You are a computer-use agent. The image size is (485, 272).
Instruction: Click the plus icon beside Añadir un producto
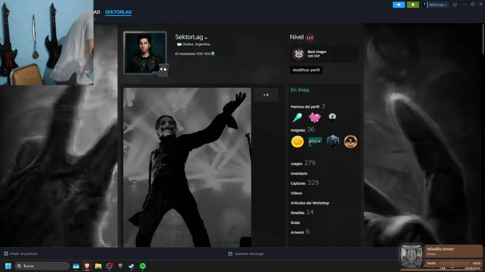point(6,254)
